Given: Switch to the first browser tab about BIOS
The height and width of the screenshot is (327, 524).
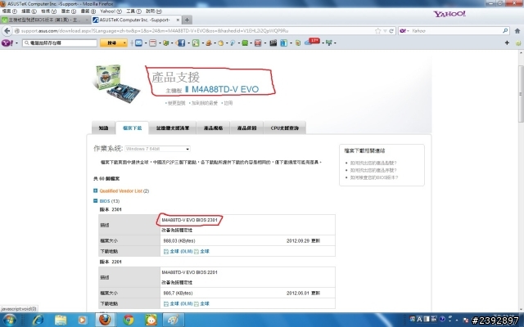Looking at the screenshot, I should (45, 20).
